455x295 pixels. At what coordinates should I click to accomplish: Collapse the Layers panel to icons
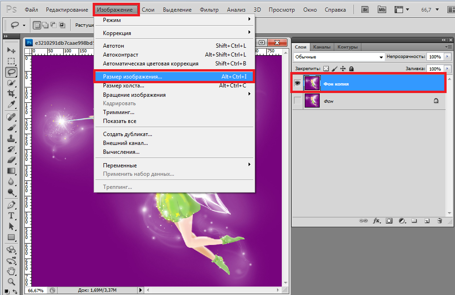point(444,40)
